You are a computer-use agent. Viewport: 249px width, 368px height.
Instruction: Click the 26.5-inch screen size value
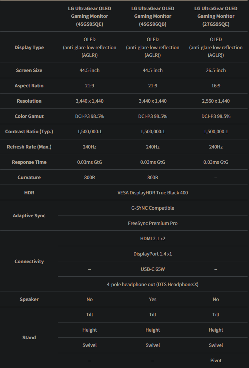pyautogui.click(x=216, y=70)
